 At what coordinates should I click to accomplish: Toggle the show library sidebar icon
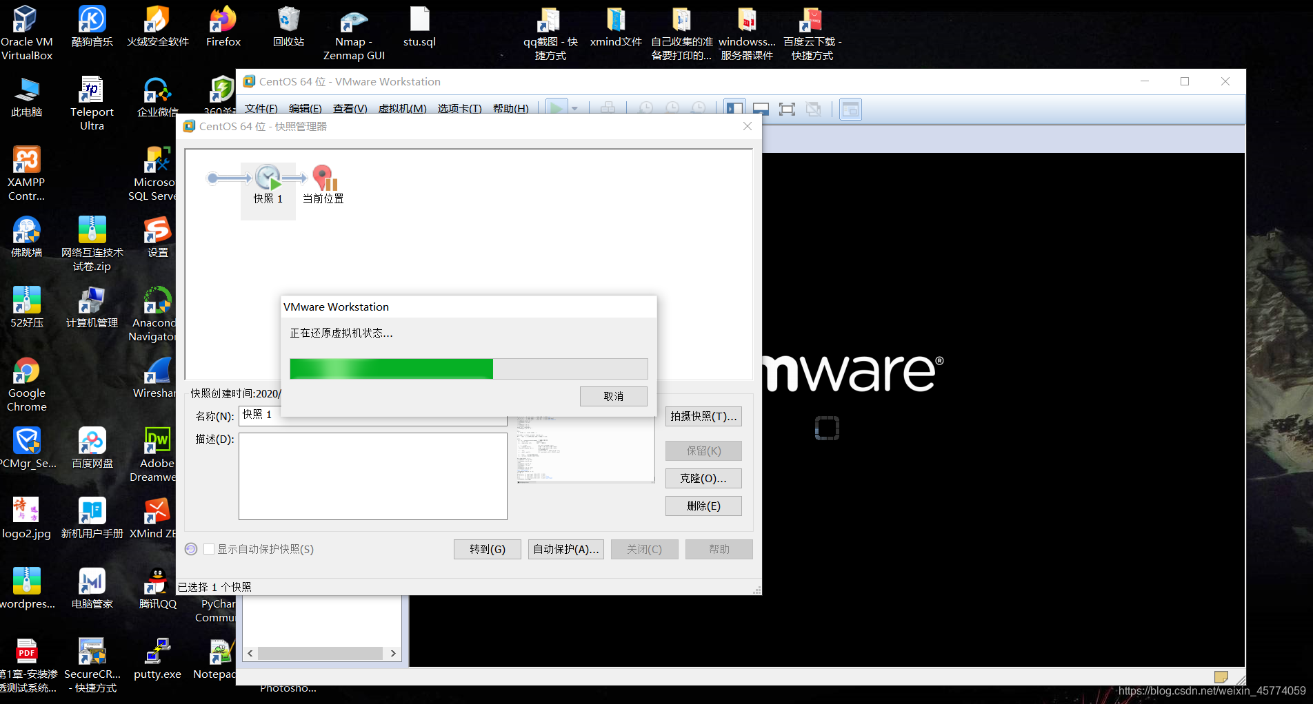pos(735,109)
